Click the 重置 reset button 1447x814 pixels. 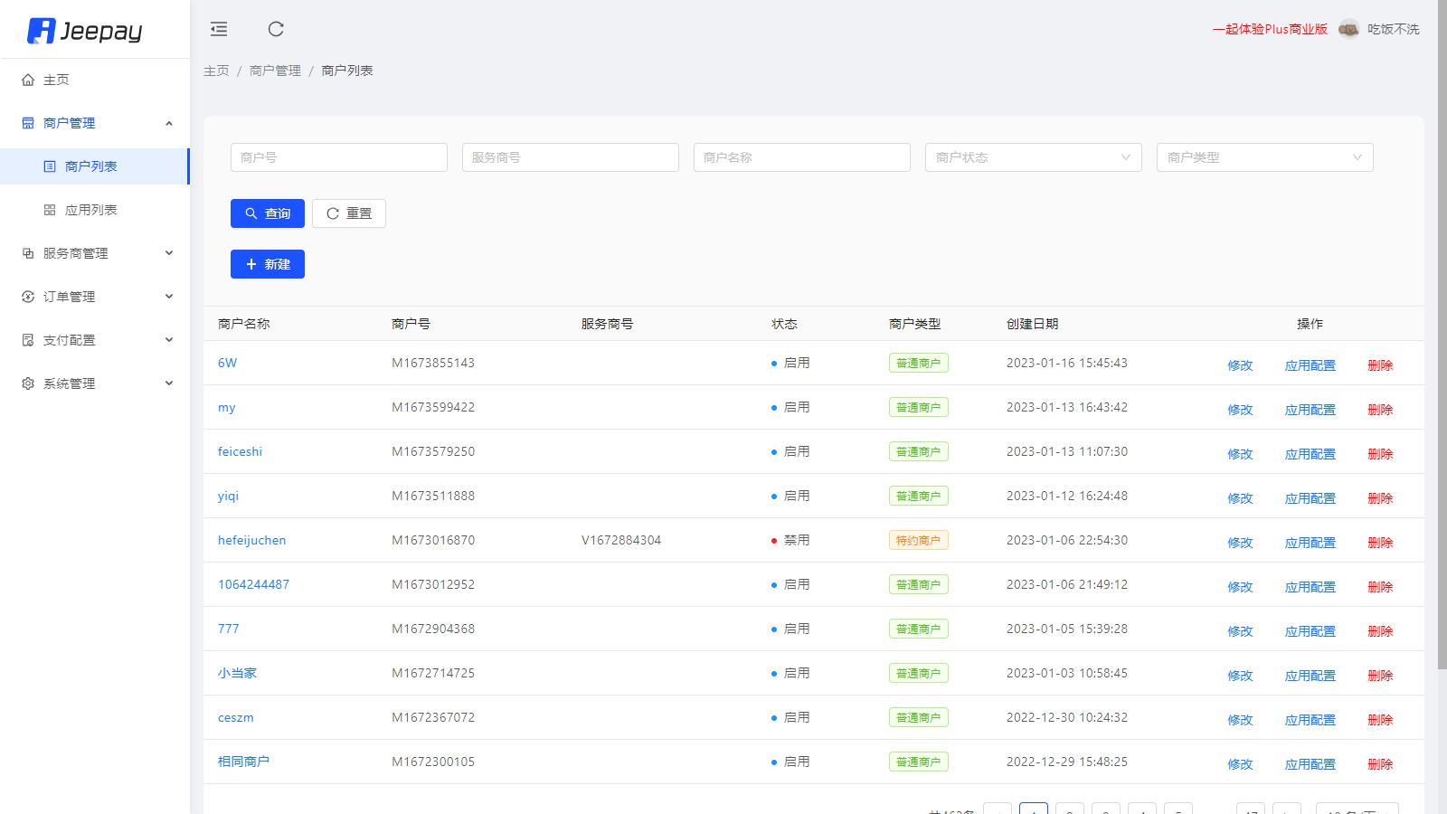(349, 213)
